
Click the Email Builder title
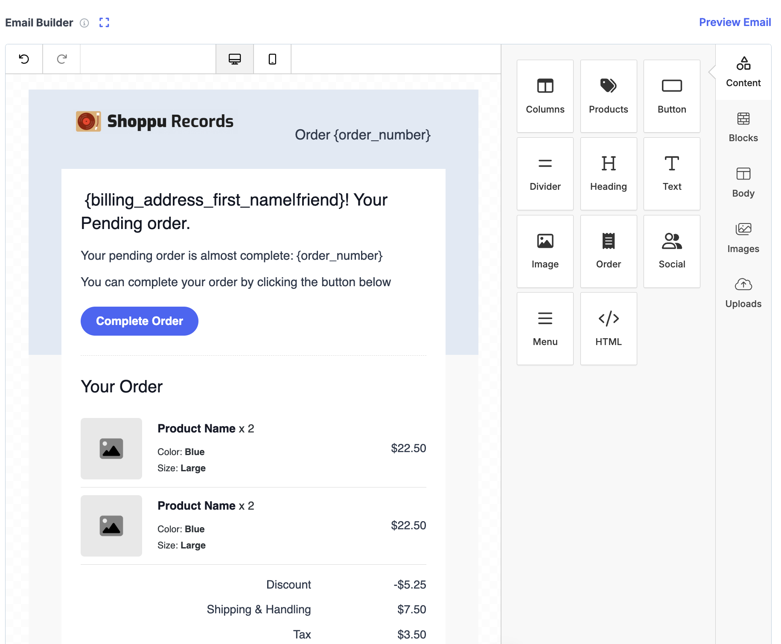(x=39, y=23)
